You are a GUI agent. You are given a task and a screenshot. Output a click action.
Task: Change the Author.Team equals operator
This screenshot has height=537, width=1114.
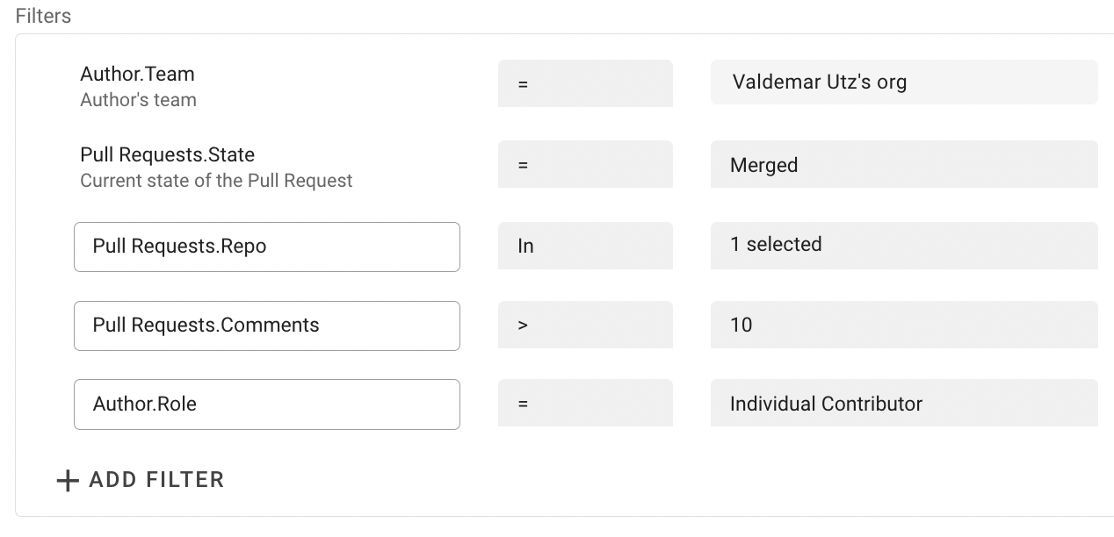pos(585,83)
